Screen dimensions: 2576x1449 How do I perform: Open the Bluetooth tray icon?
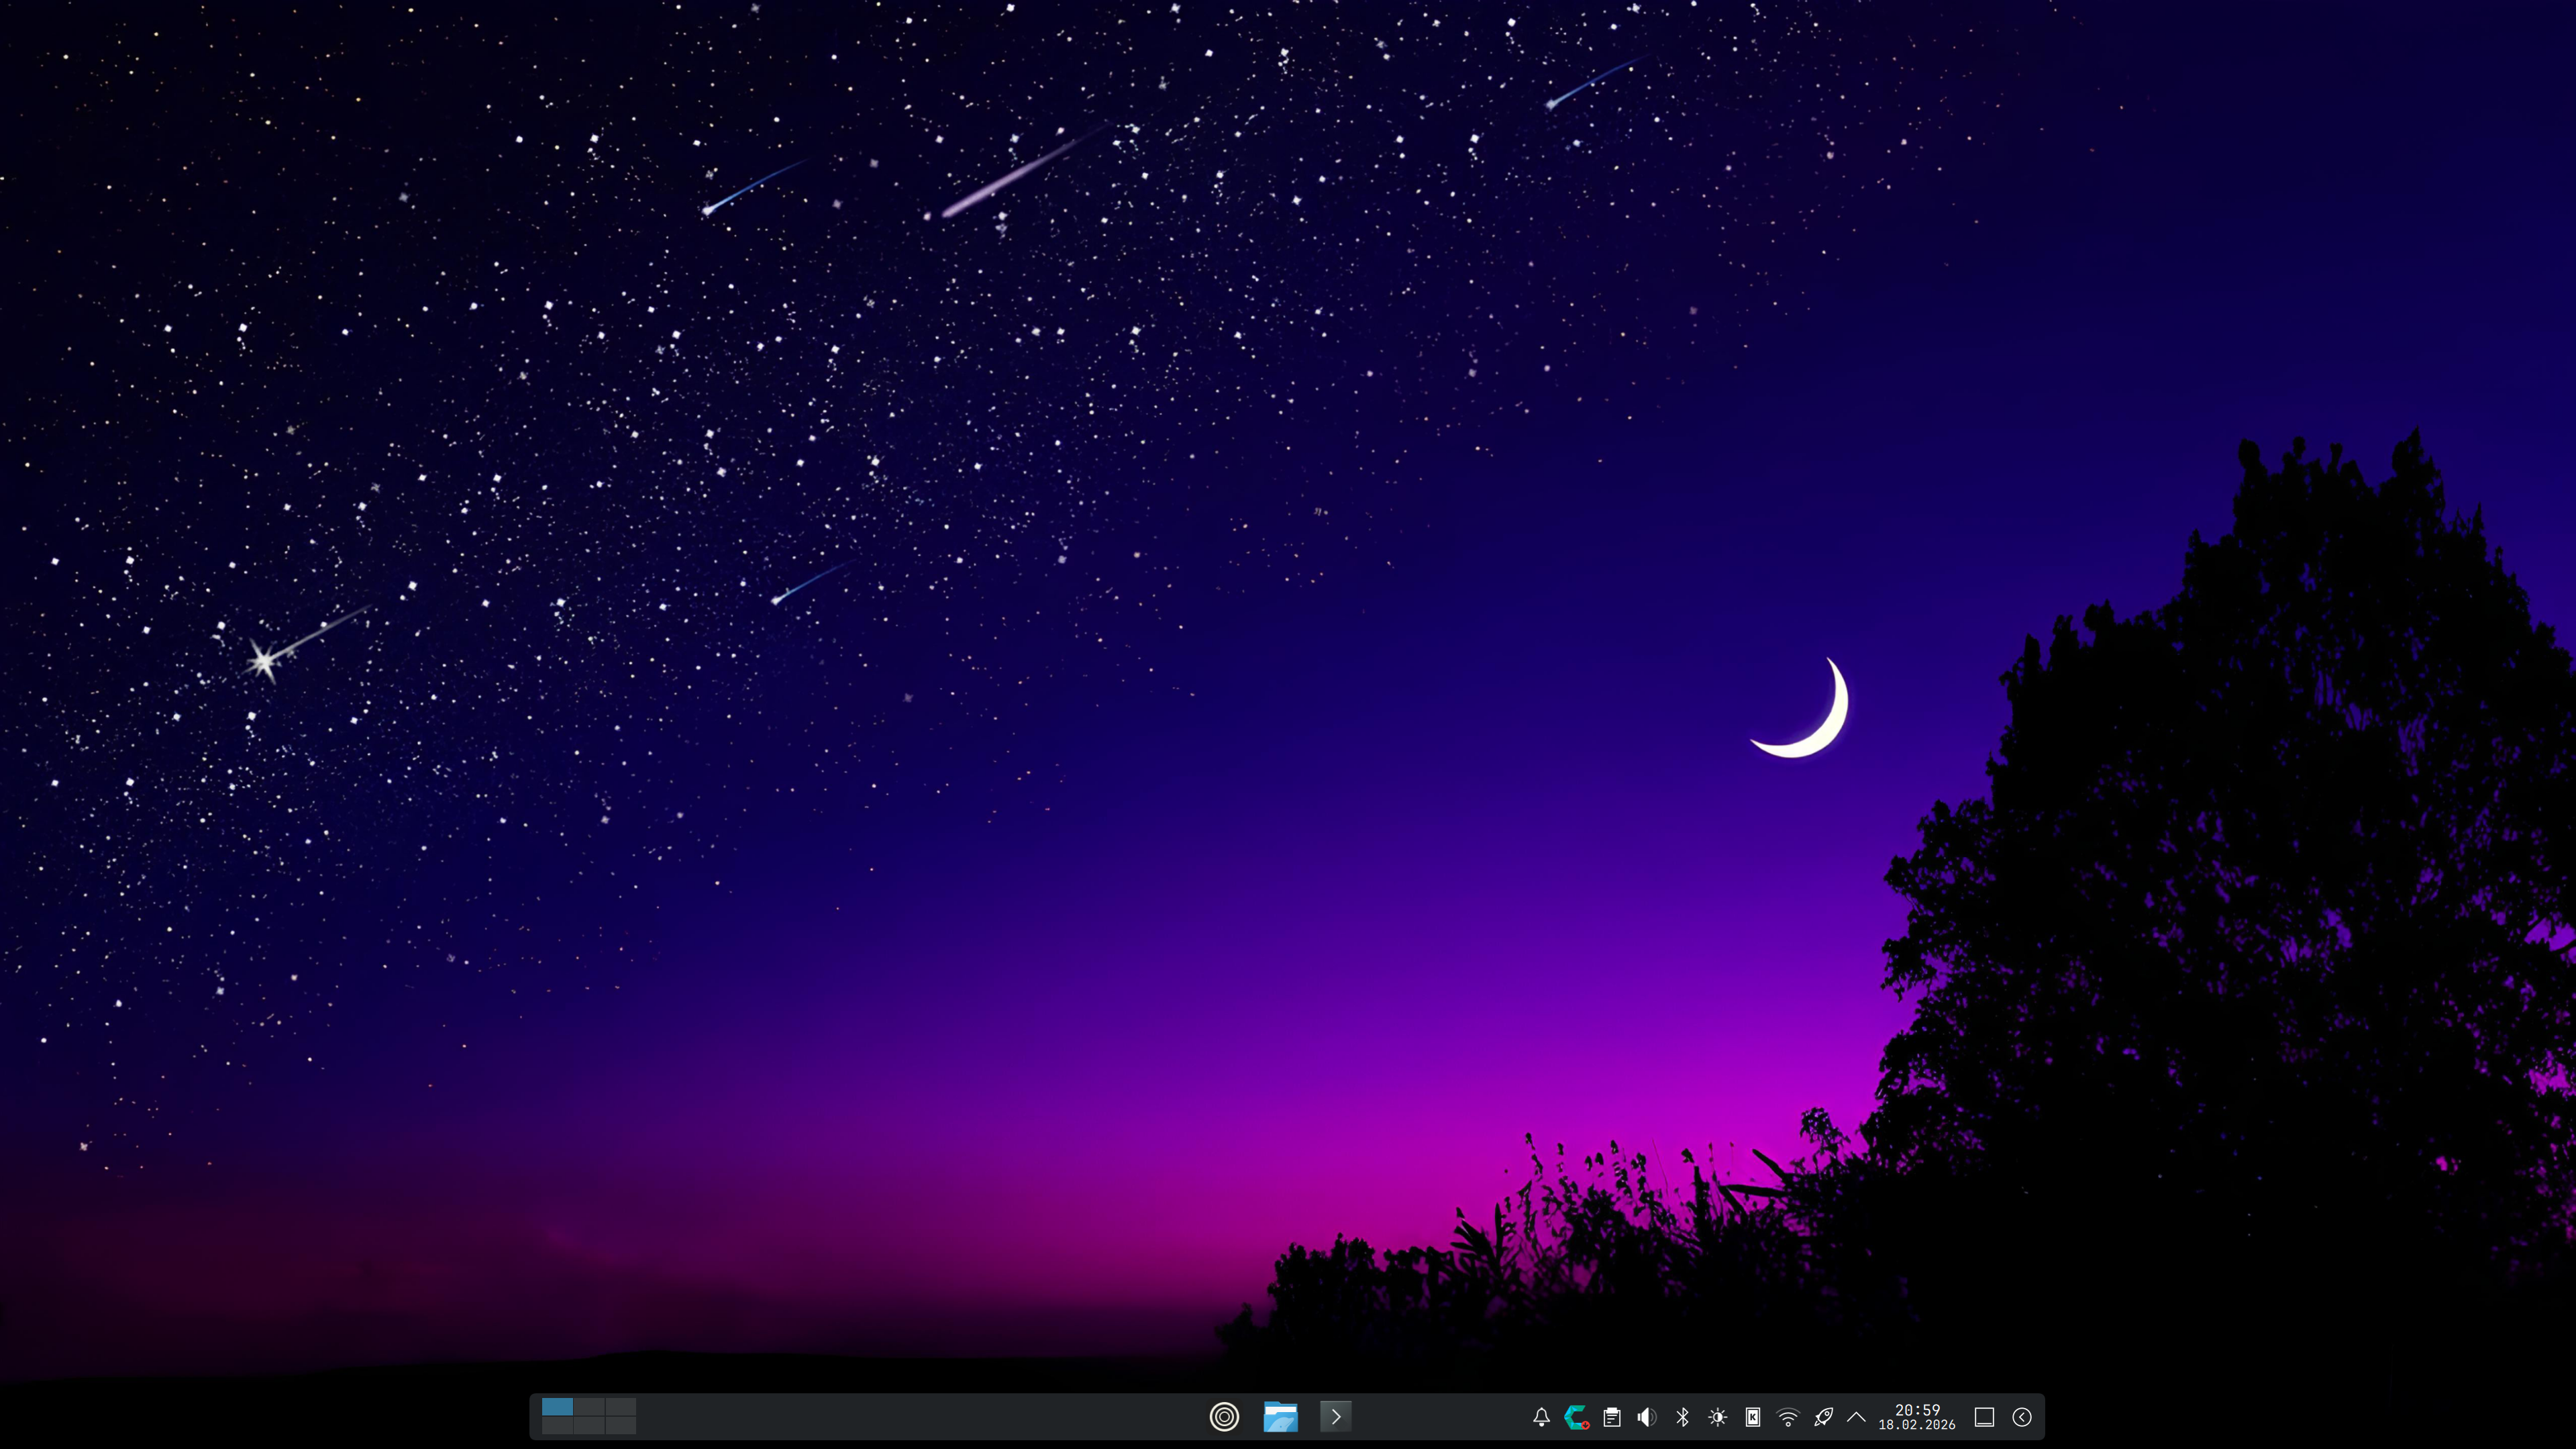click(1682, 1417)
